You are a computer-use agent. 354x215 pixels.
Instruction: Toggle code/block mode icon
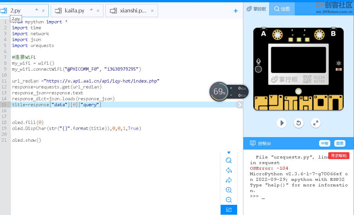tap(229, 210)
